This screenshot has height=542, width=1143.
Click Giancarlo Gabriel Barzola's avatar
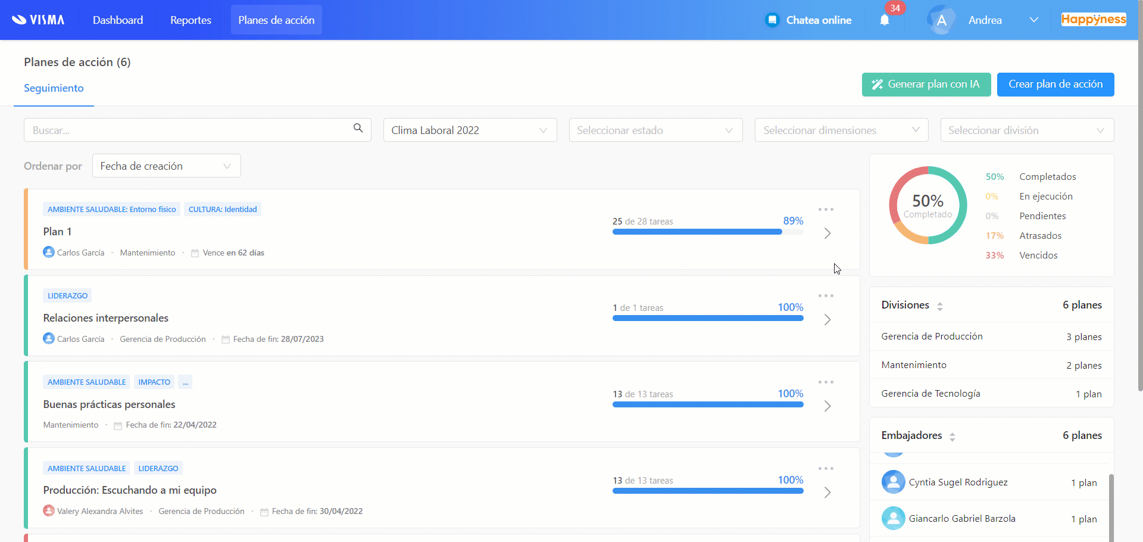coord(893,518)
